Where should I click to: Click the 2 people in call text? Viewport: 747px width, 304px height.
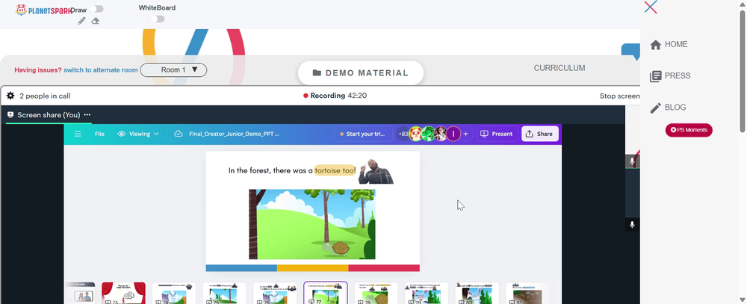[x=45, y=96]
